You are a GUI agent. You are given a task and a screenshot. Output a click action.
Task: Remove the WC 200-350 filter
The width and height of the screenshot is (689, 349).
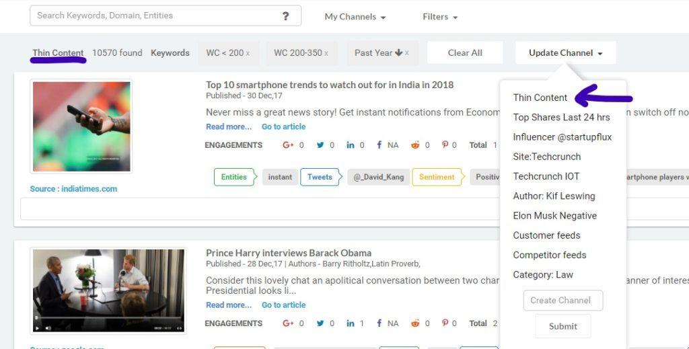326,53
